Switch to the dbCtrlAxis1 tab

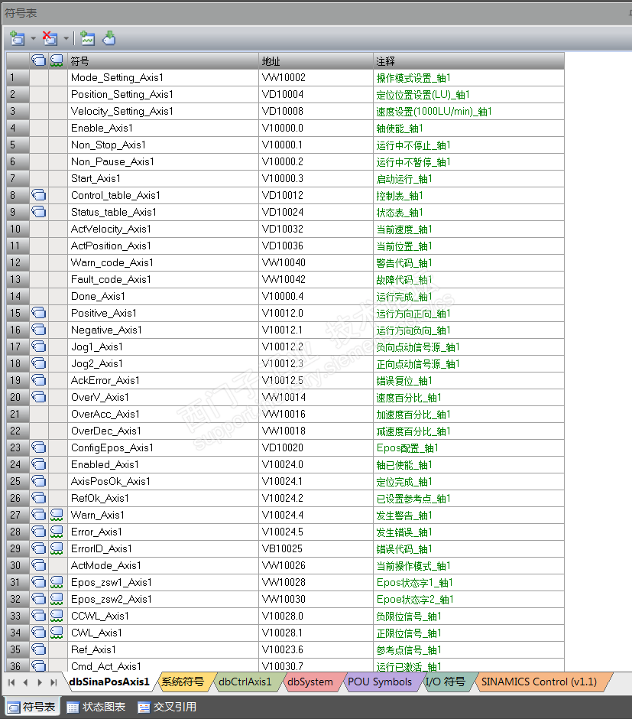245,682
